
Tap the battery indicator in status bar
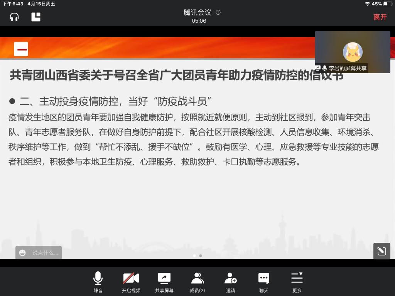tap(387, 4)
